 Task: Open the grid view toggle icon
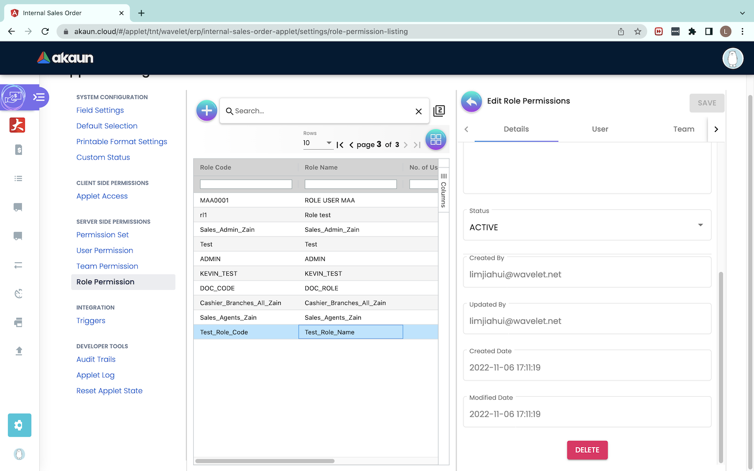click(436, 140)
